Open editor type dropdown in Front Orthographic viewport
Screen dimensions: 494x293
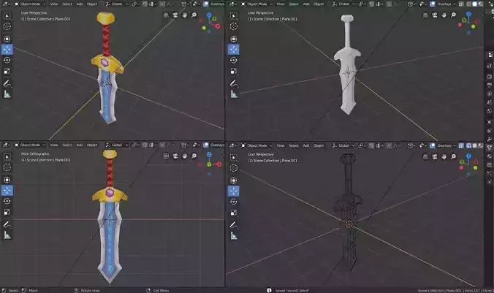(6, 145)
